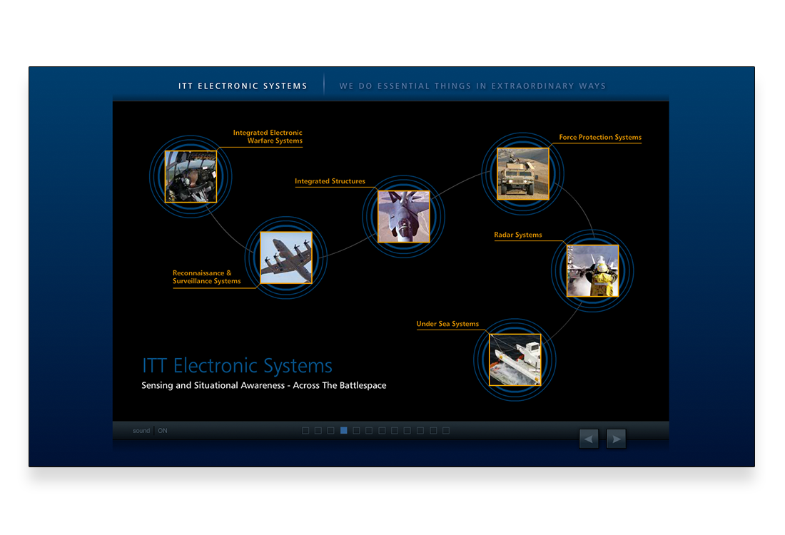Jump to the fifth slide indicator square
This screenshot has width=785, height=535.
point(356,430)
